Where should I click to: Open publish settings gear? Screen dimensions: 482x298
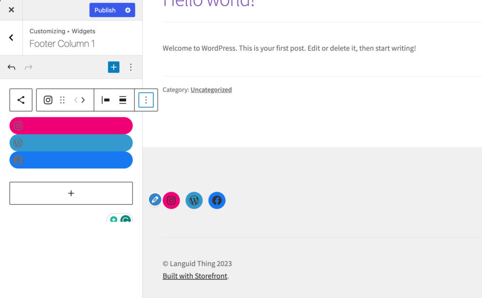tap(128, 10)
